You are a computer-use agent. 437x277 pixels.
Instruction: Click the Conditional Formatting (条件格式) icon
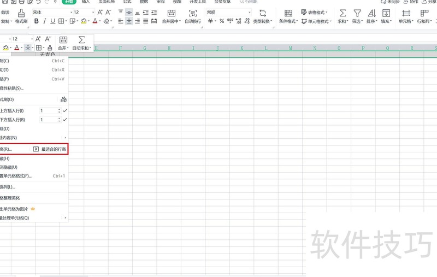pos(288,13)
